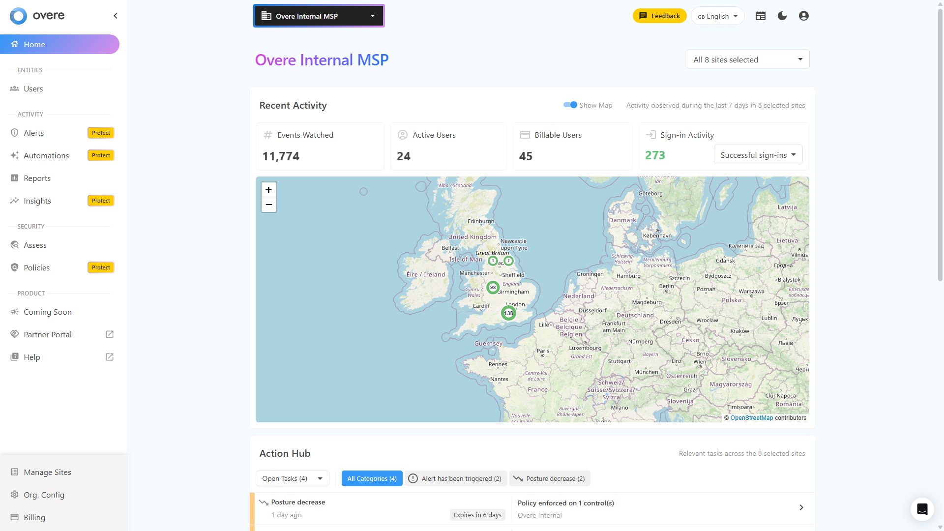This screenshot has width=944, height=531.
Task: Switch to the Posture decrease filter tab
Action: (549, 478)
